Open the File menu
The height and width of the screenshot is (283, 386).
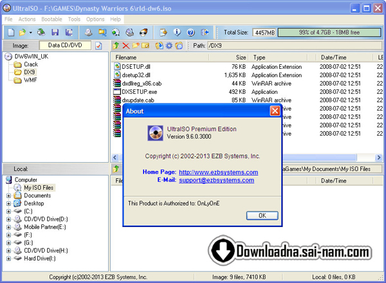8,19
